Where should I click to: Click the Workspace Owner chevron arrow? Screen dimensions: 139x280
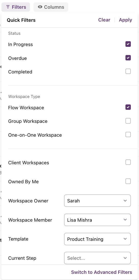(x=125, y=201)
